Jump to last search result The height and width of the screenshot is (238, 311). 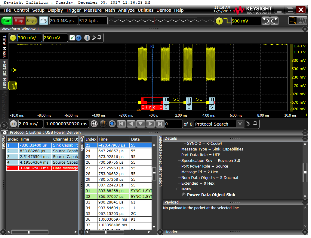pos(160,124)
